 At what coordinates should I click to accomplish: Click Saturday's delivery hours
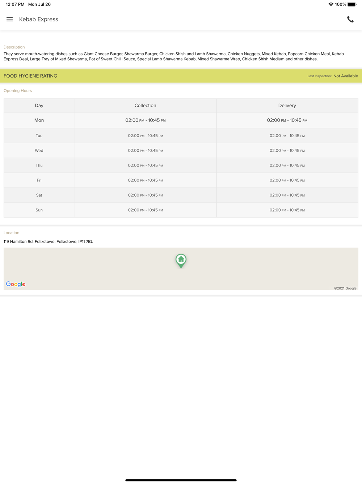coord(287,195)
